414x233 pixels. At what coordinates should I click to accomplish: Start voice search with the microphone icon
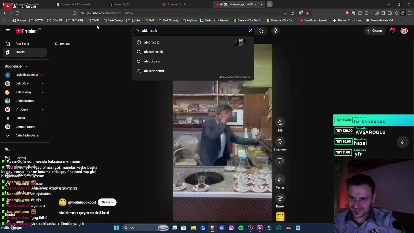(276, 31)
